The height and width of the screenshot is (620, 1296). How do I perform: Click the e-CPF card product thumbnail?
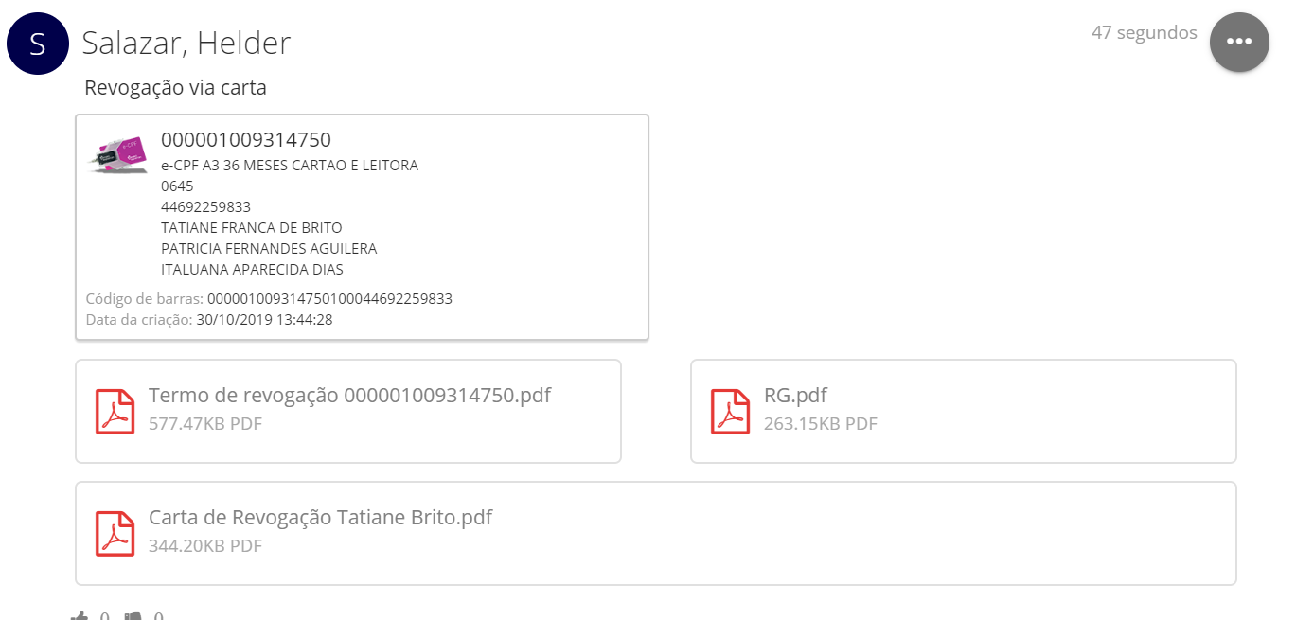tap(119, 153)
